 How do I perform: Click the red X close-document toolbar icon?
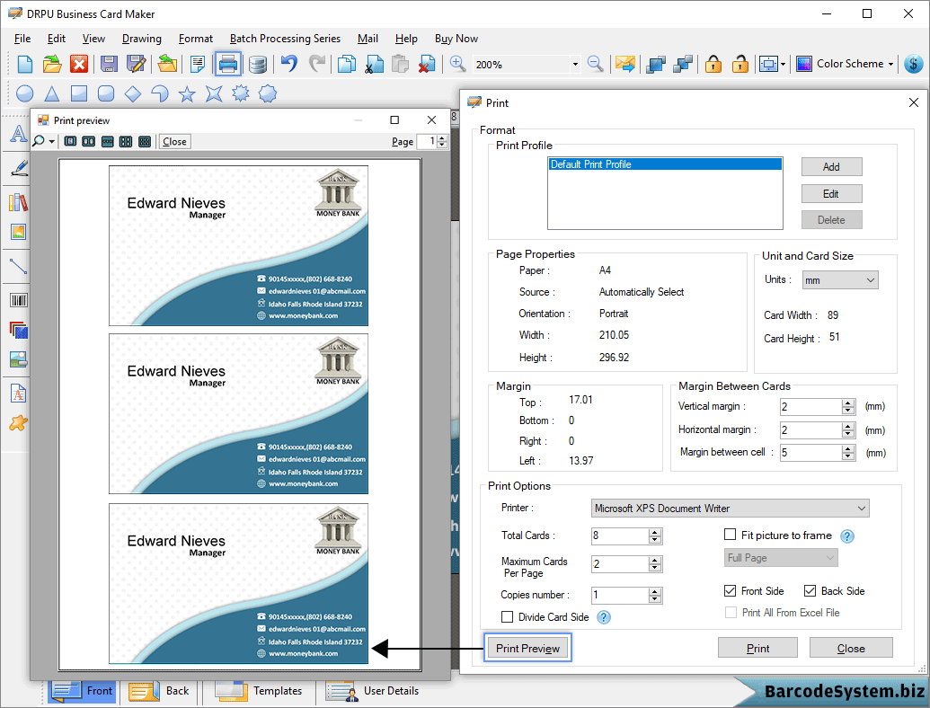pos(79,64)
